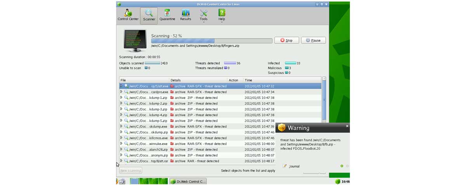Click the time cell 2012/01/05 10:47:39

(259, 126)
